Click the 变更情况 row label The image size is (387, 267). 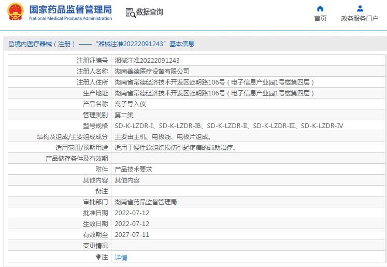95,246
